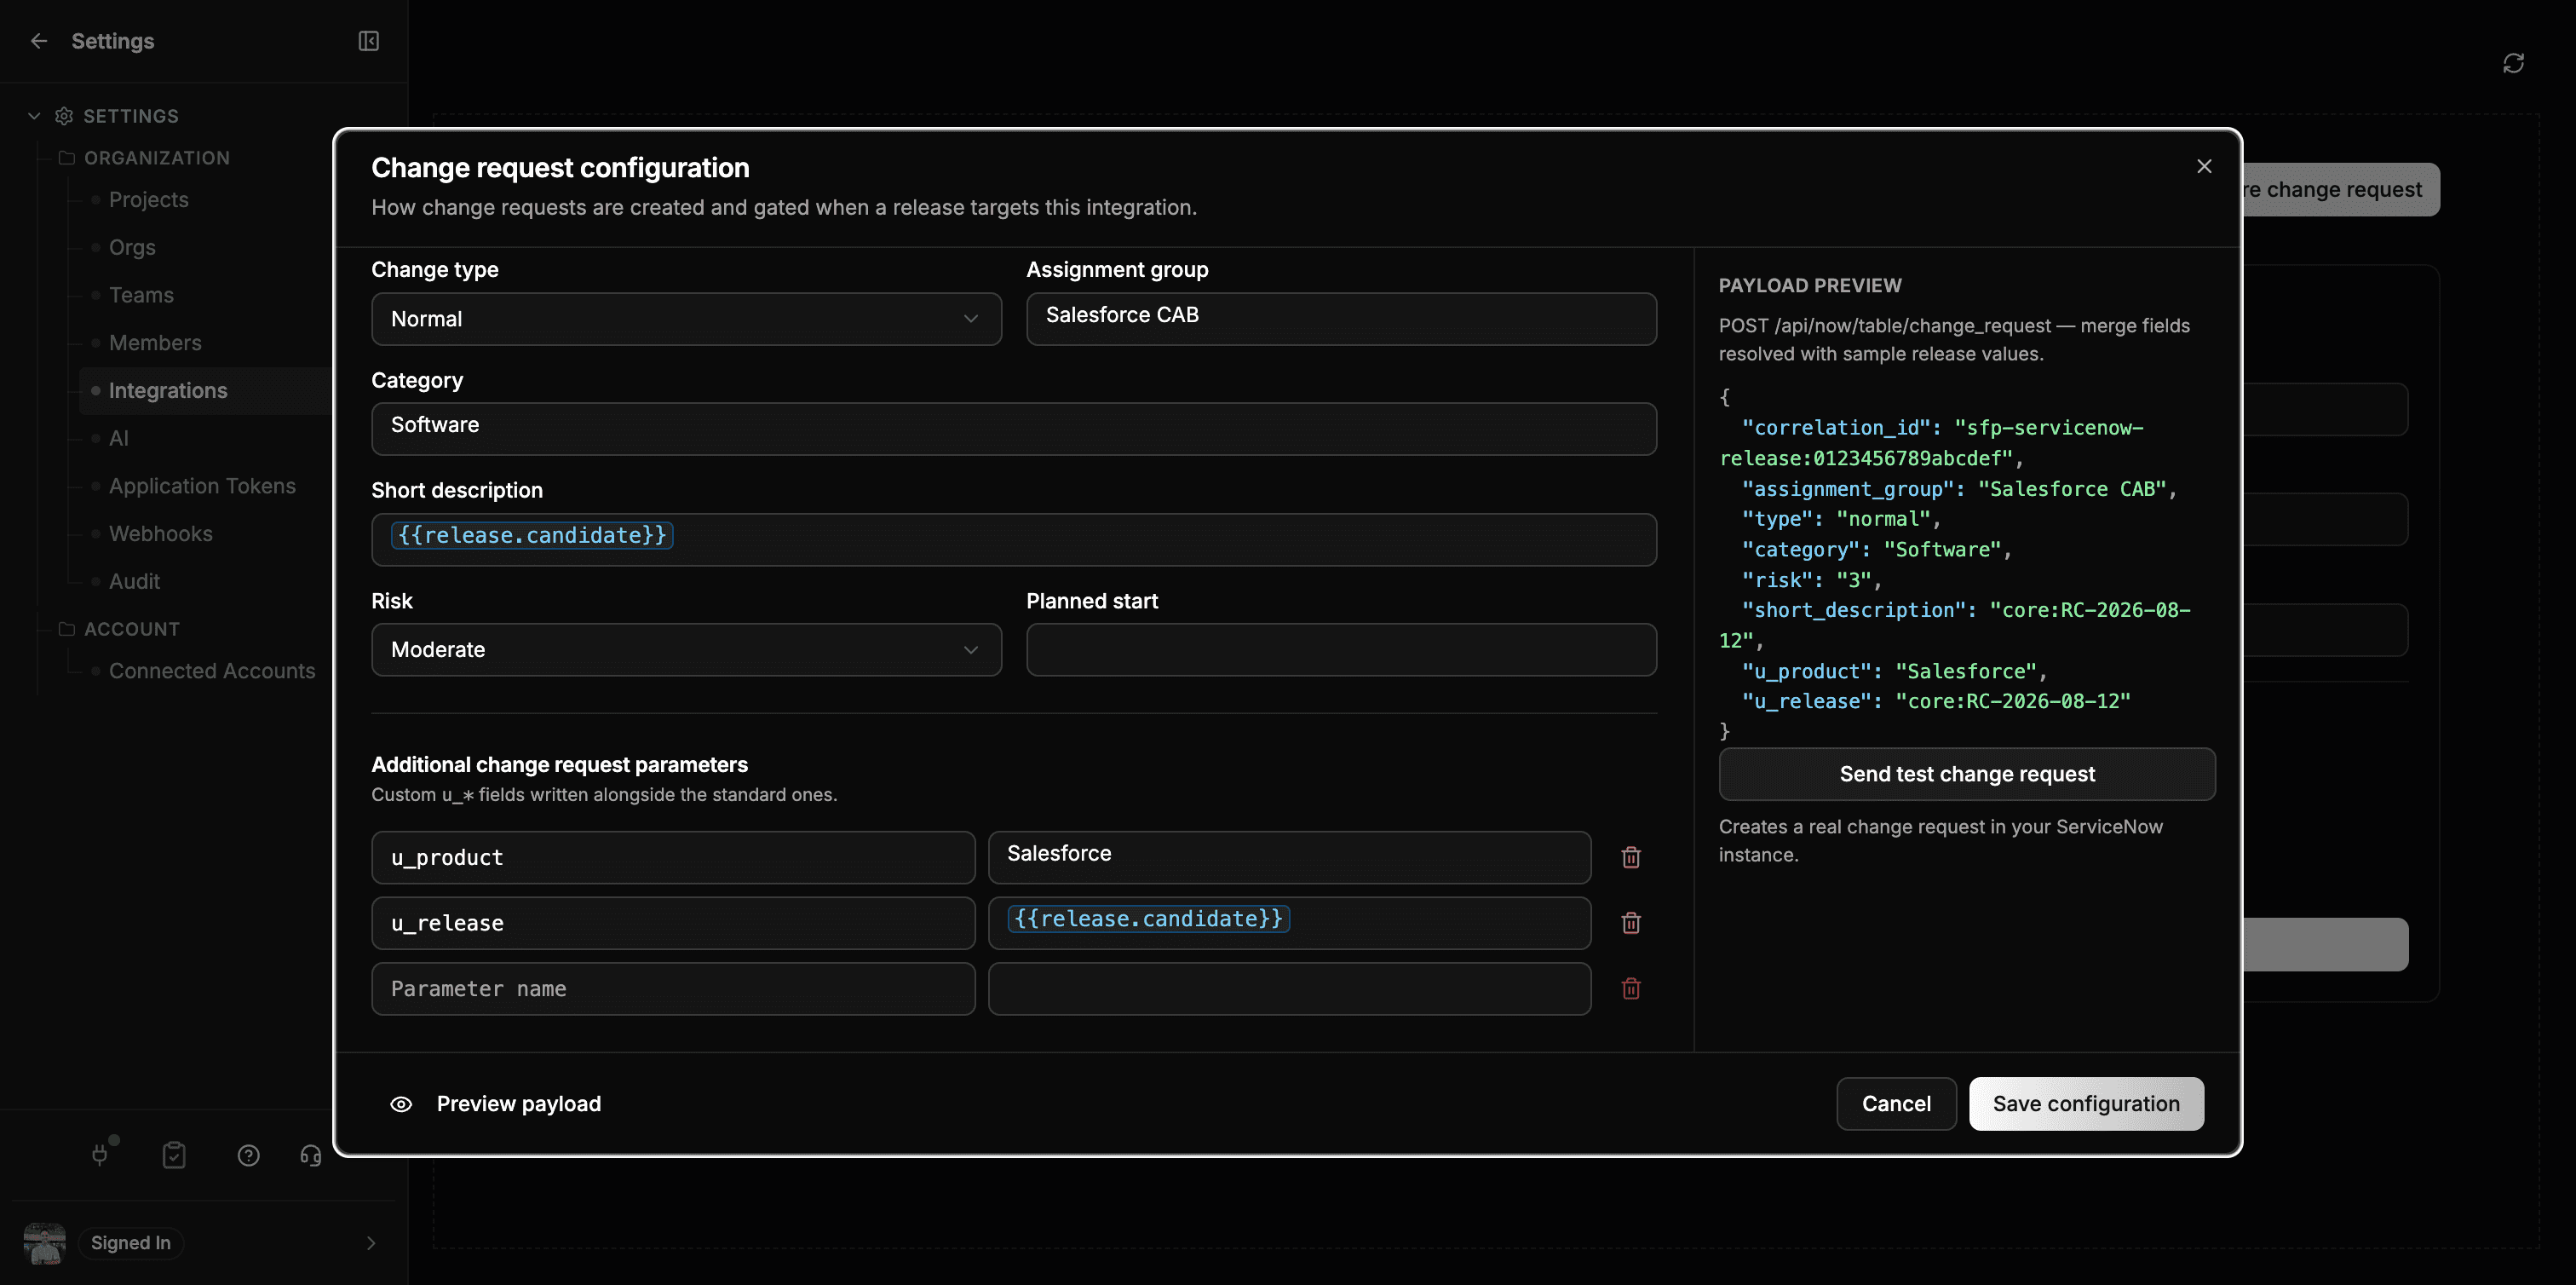Click the refresh icon at top right

[x=2513, y=63]
